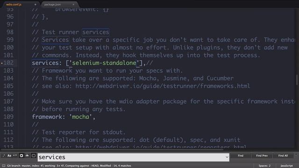The image size is (299, 168).
Task: Click 'mocha' string value
Action: pyautogui.click(x=80, y=117)
